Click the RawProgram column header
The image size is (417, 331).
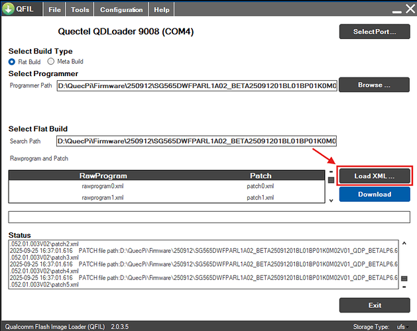(103, 175)
